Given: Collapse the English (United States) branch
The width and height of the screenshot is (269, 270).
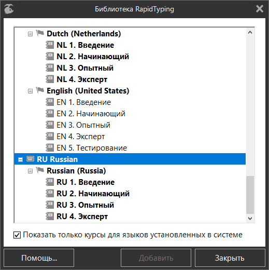Looking at the screenshot, I should coord(30,91).
